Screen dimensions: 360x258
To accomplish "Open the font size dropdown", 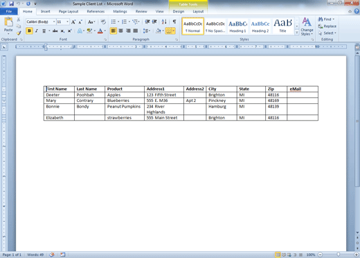I will pos(67,21).
